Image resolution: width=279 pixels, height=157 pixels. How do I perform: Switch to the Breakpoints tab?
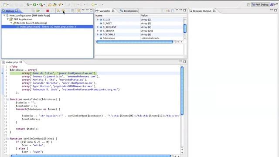coord(129,11)
